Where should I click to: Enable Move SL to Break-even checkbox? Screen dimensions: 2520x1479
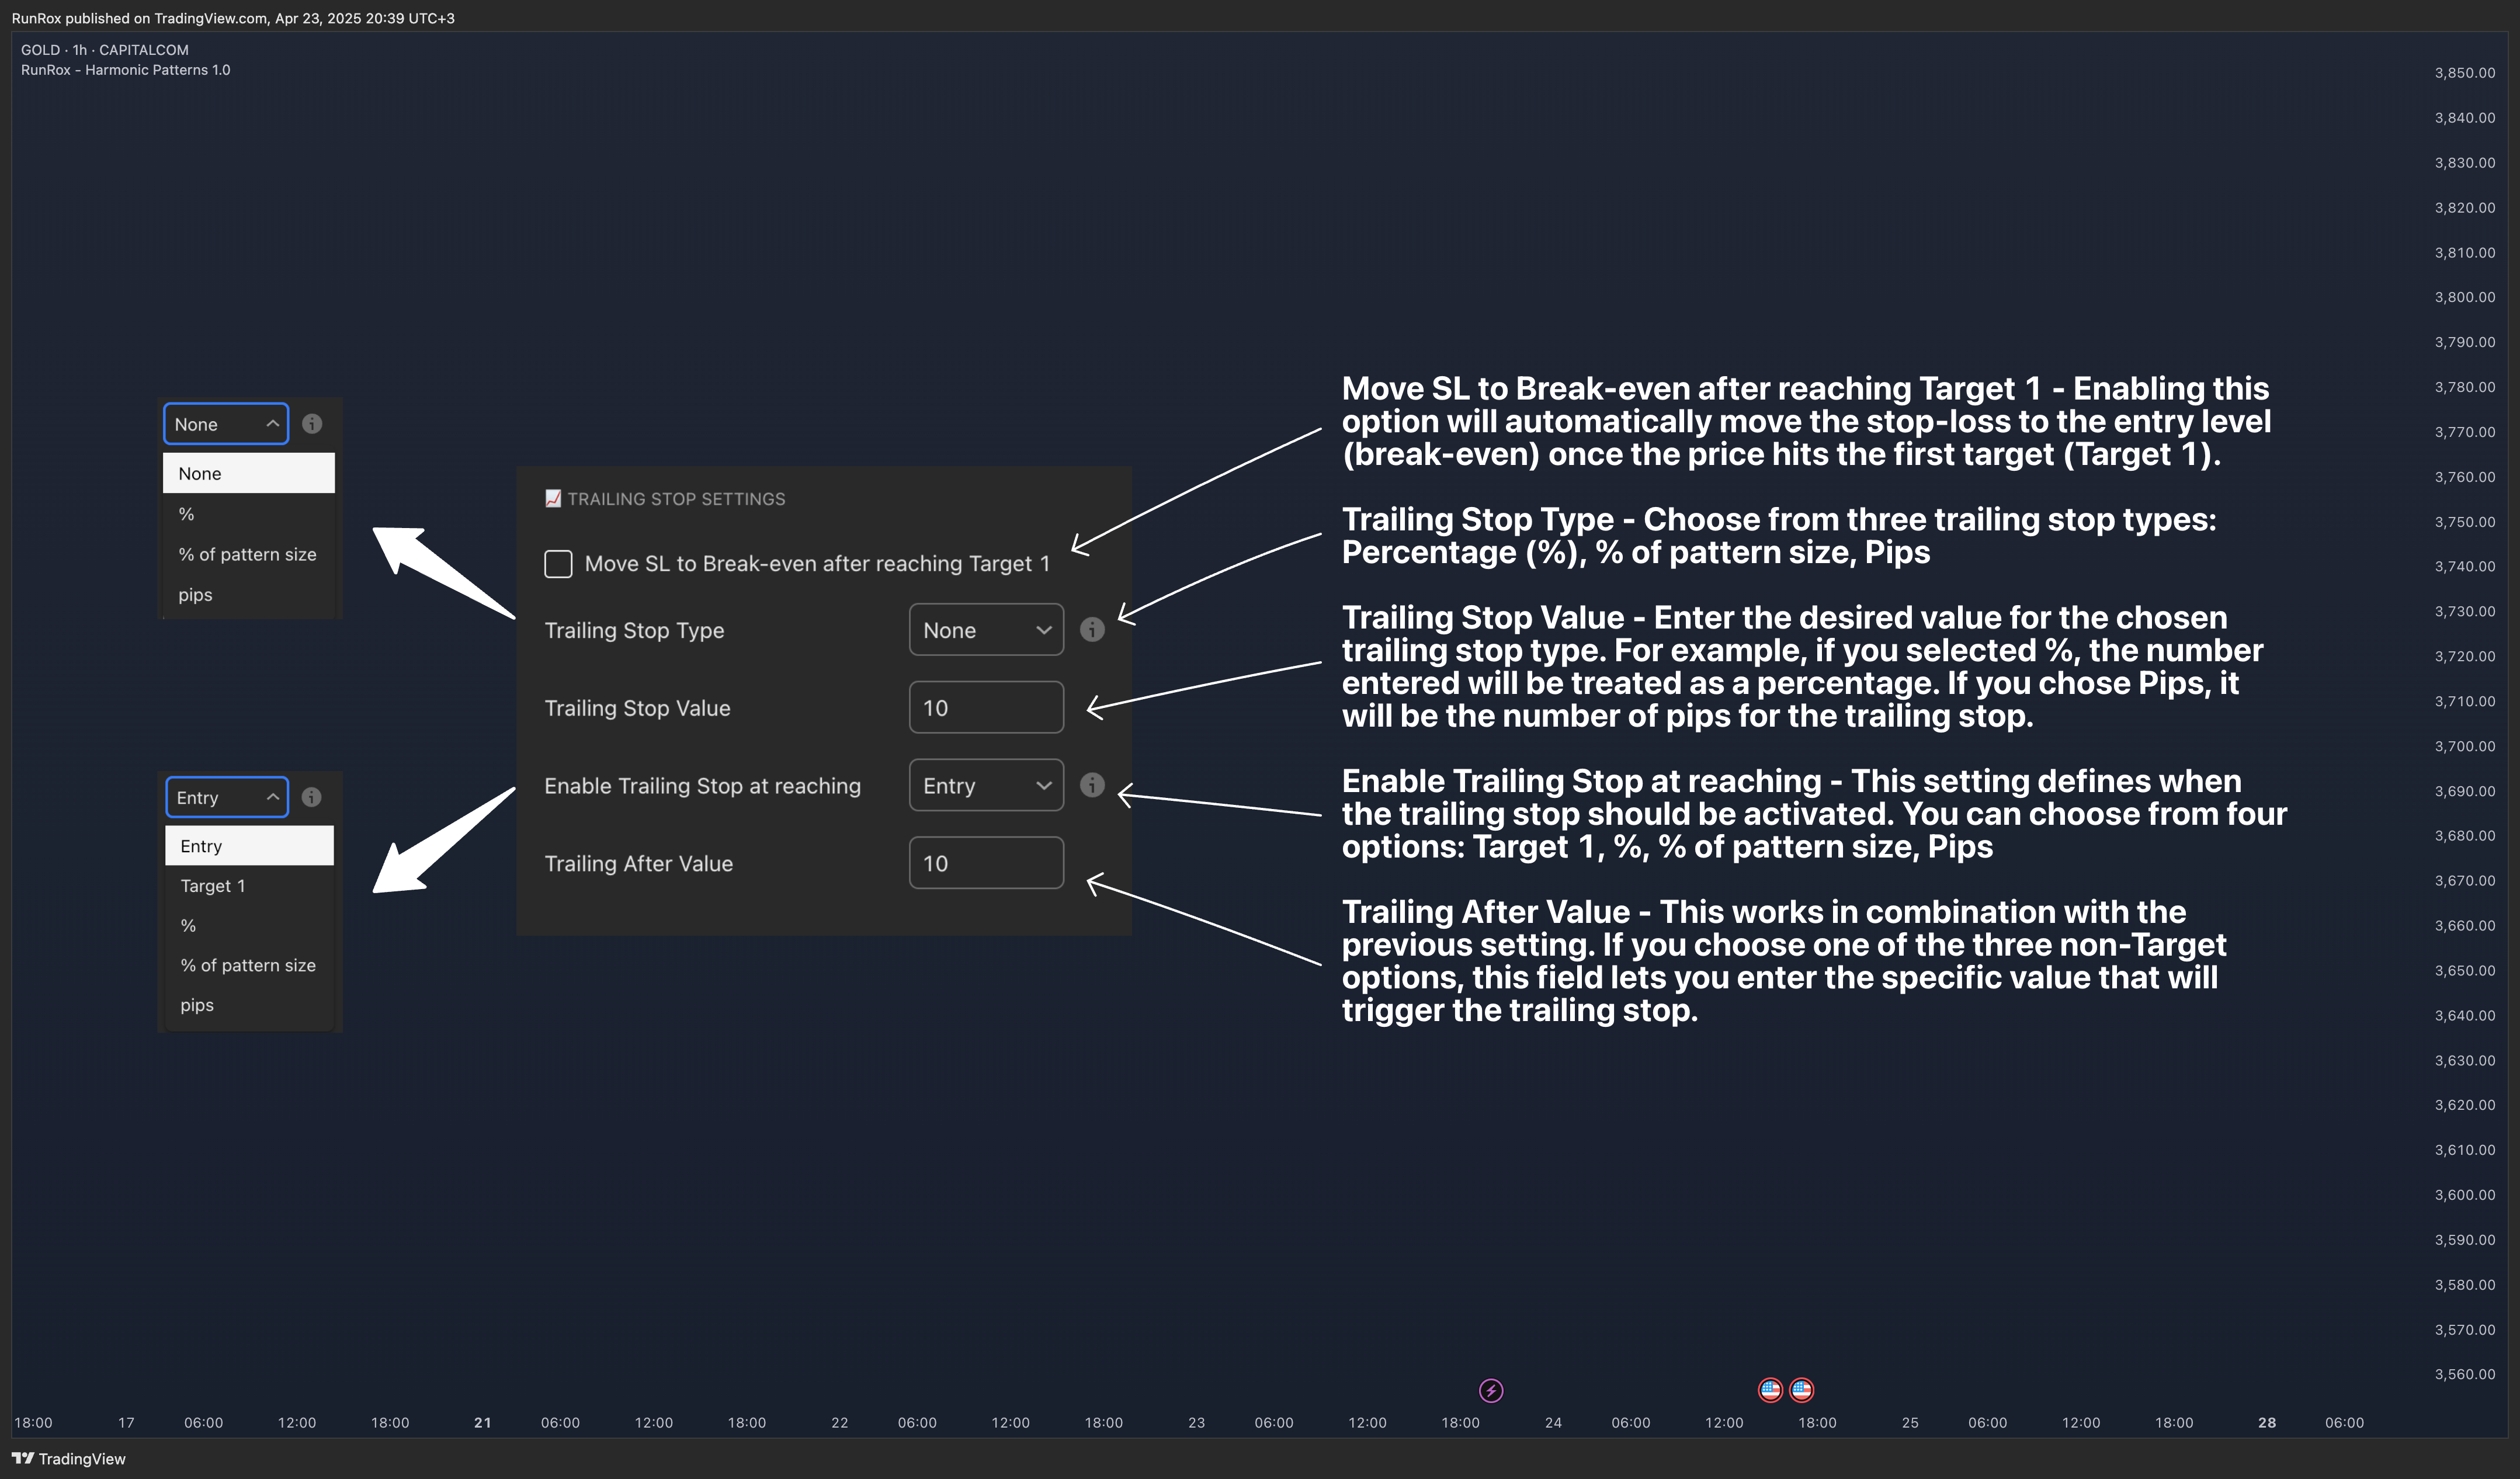tap(558, 564)
